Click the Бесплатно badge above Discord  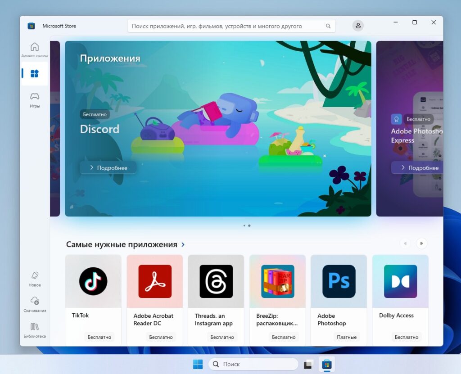[x=95, y=114]
